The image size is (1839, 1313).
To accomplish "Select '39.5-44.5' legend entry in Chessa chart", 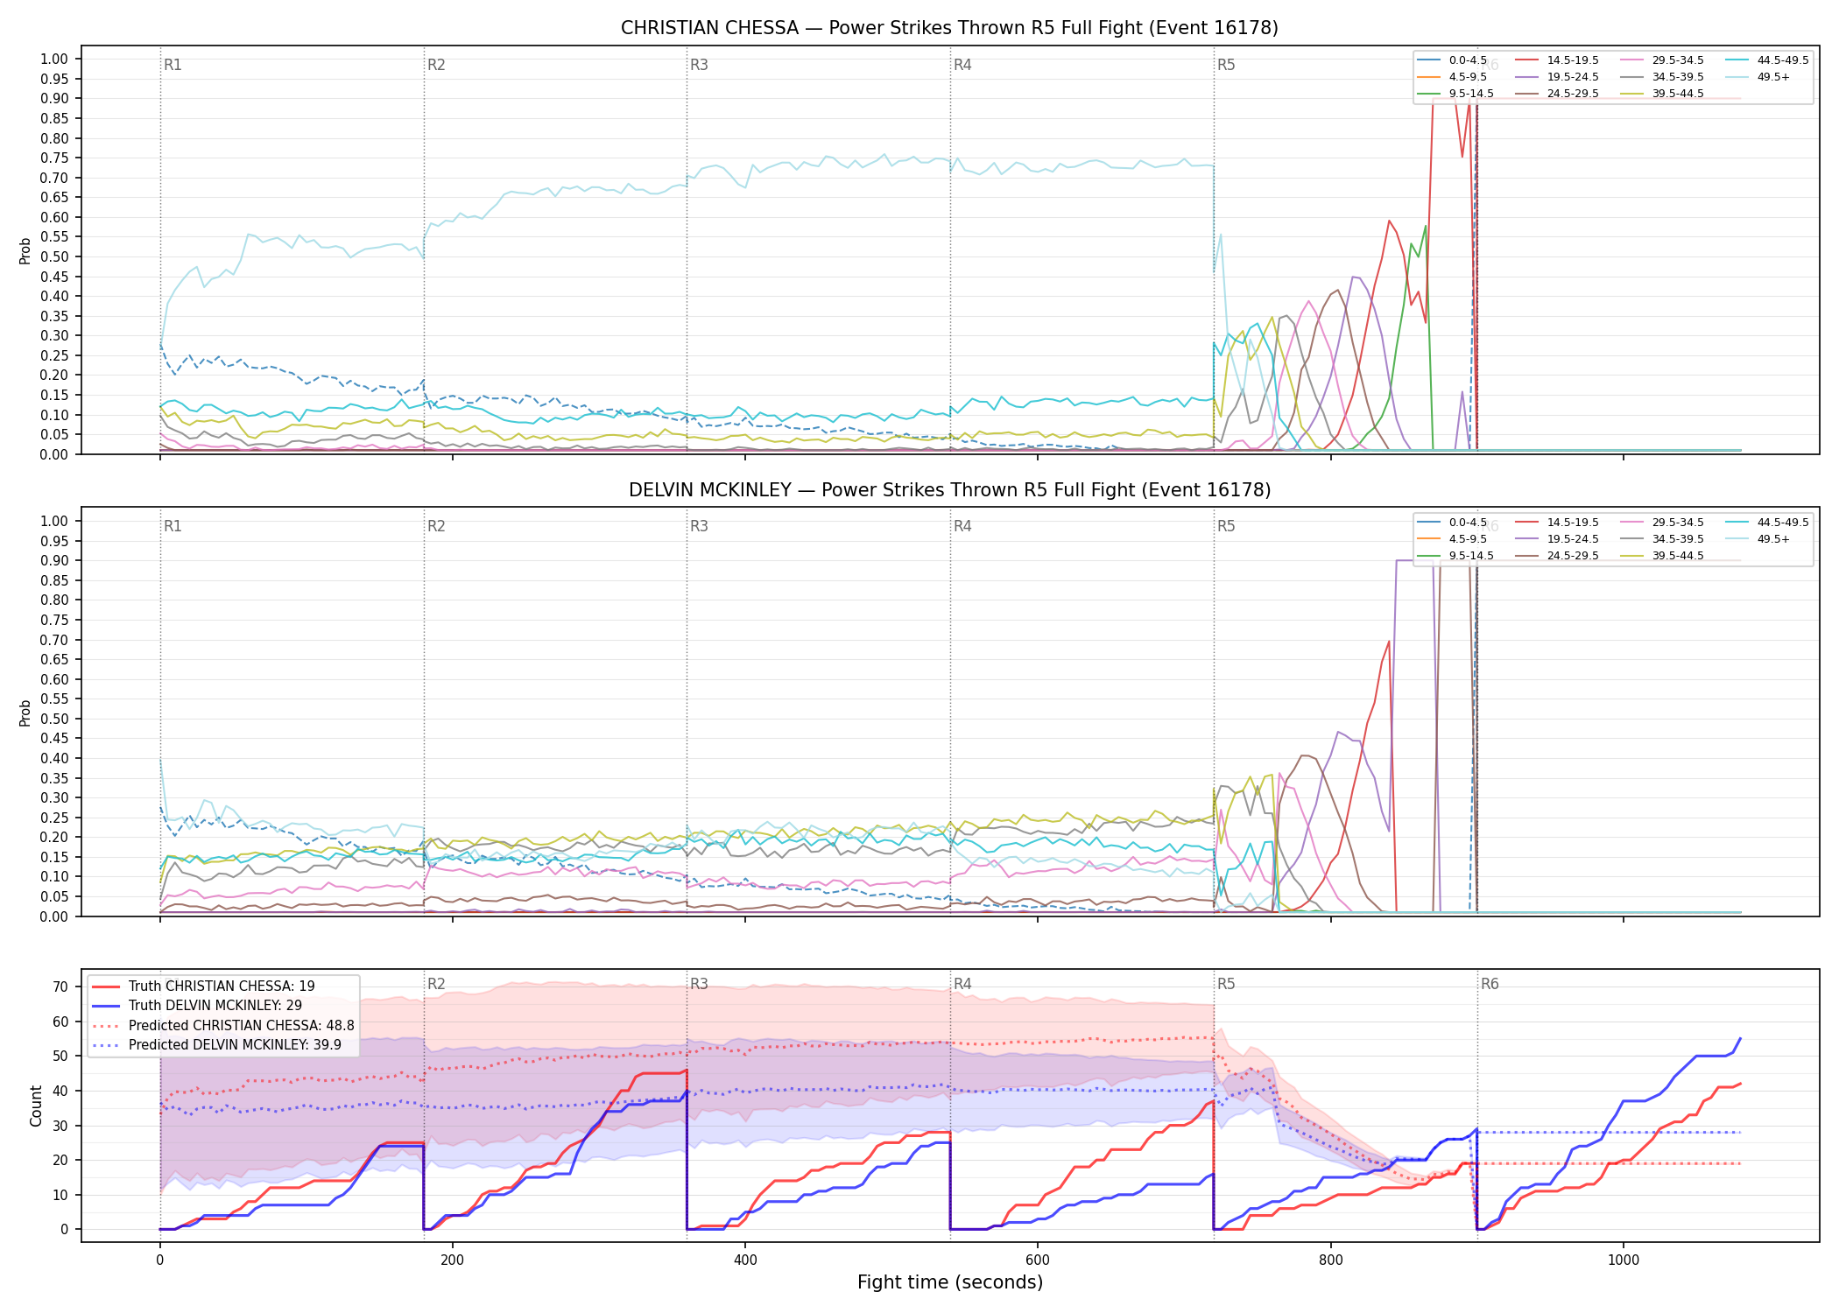I will [x=1662, y=94].
